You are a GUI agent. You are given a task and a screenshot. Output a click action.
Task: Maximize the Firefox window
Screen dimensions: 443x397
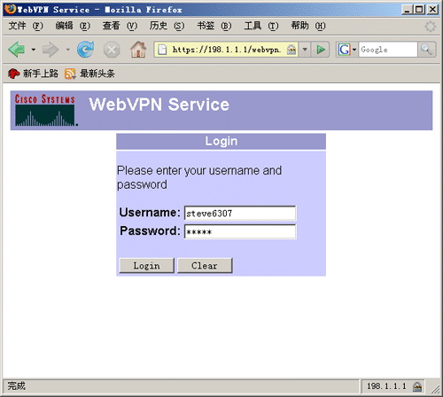pos(419,10)
